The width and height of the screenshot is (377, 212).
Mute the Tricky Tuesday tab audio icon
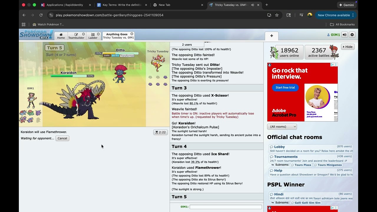point(252,5)
